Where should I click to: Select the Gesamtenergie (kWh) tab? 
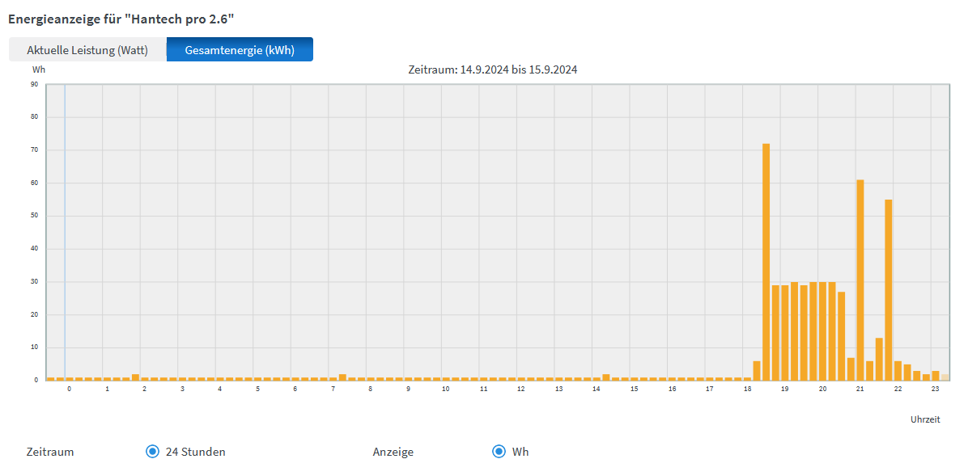240,50
